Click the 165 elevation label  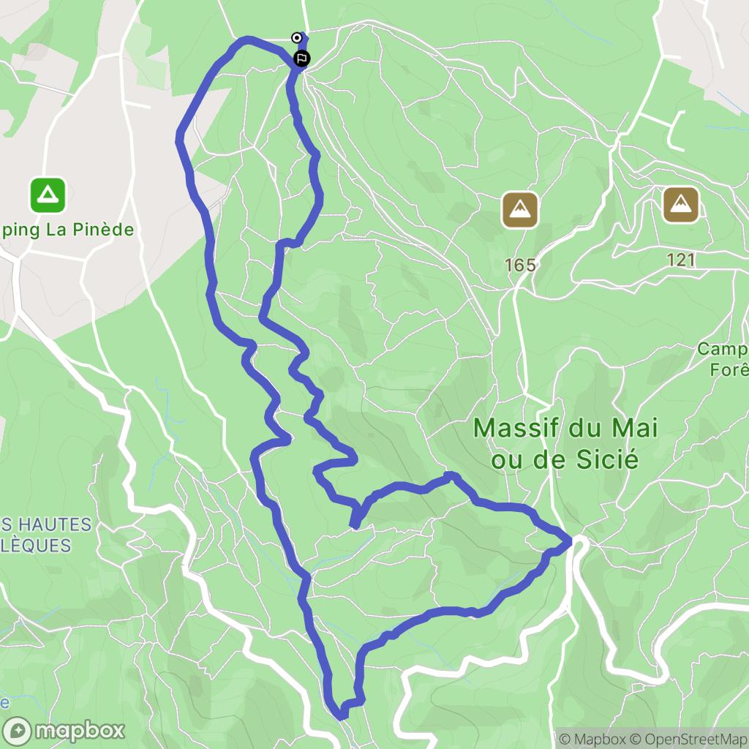(x=520, y=265)
